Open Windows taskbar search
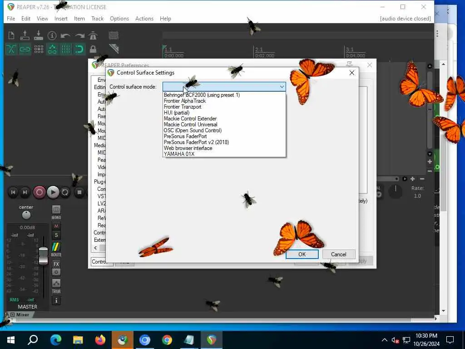 33,340
